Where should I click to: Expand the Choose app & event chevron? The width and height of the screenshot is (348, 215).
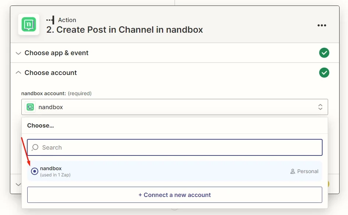coord(18,53)
